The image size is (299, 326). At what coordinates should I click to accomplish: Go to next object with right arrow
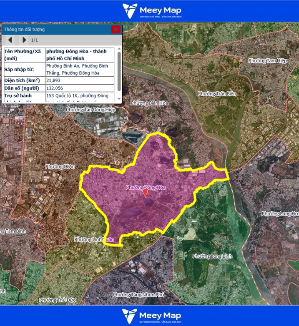[24, 40]
